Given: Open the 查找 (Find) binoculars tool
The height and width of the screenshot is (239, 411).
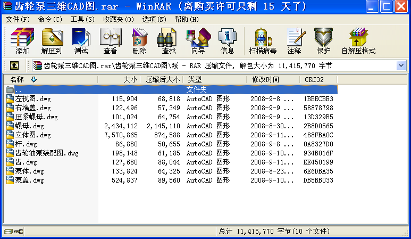Looking at the screenshot, I should [x=169, y=41].
